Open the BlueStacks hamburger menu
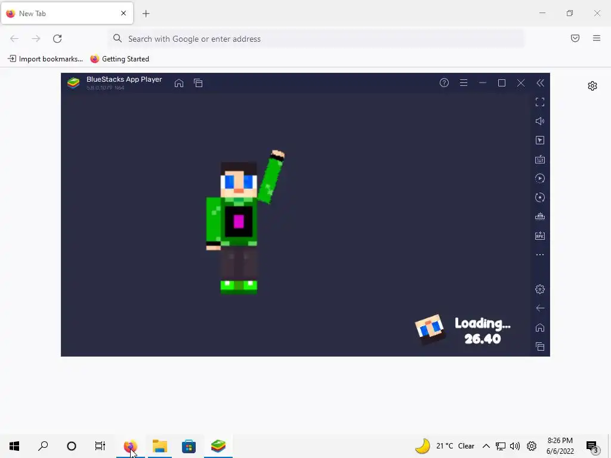Viewport: 611px width, 458px height. 463,82
